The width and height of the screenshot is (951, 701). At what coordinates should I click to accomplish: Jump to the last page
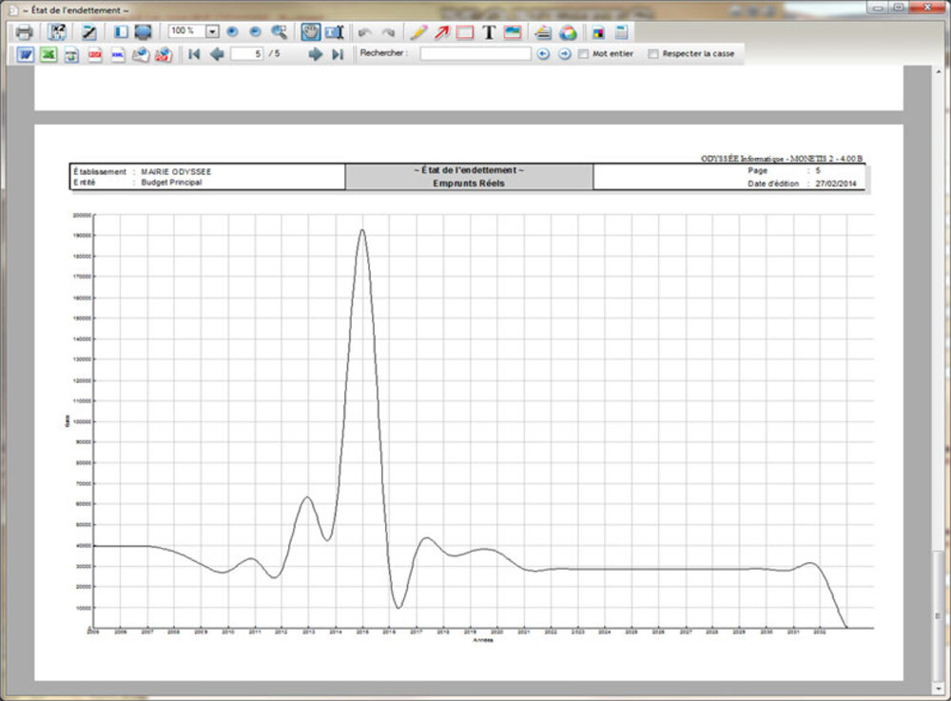click(x=338, y=55)
